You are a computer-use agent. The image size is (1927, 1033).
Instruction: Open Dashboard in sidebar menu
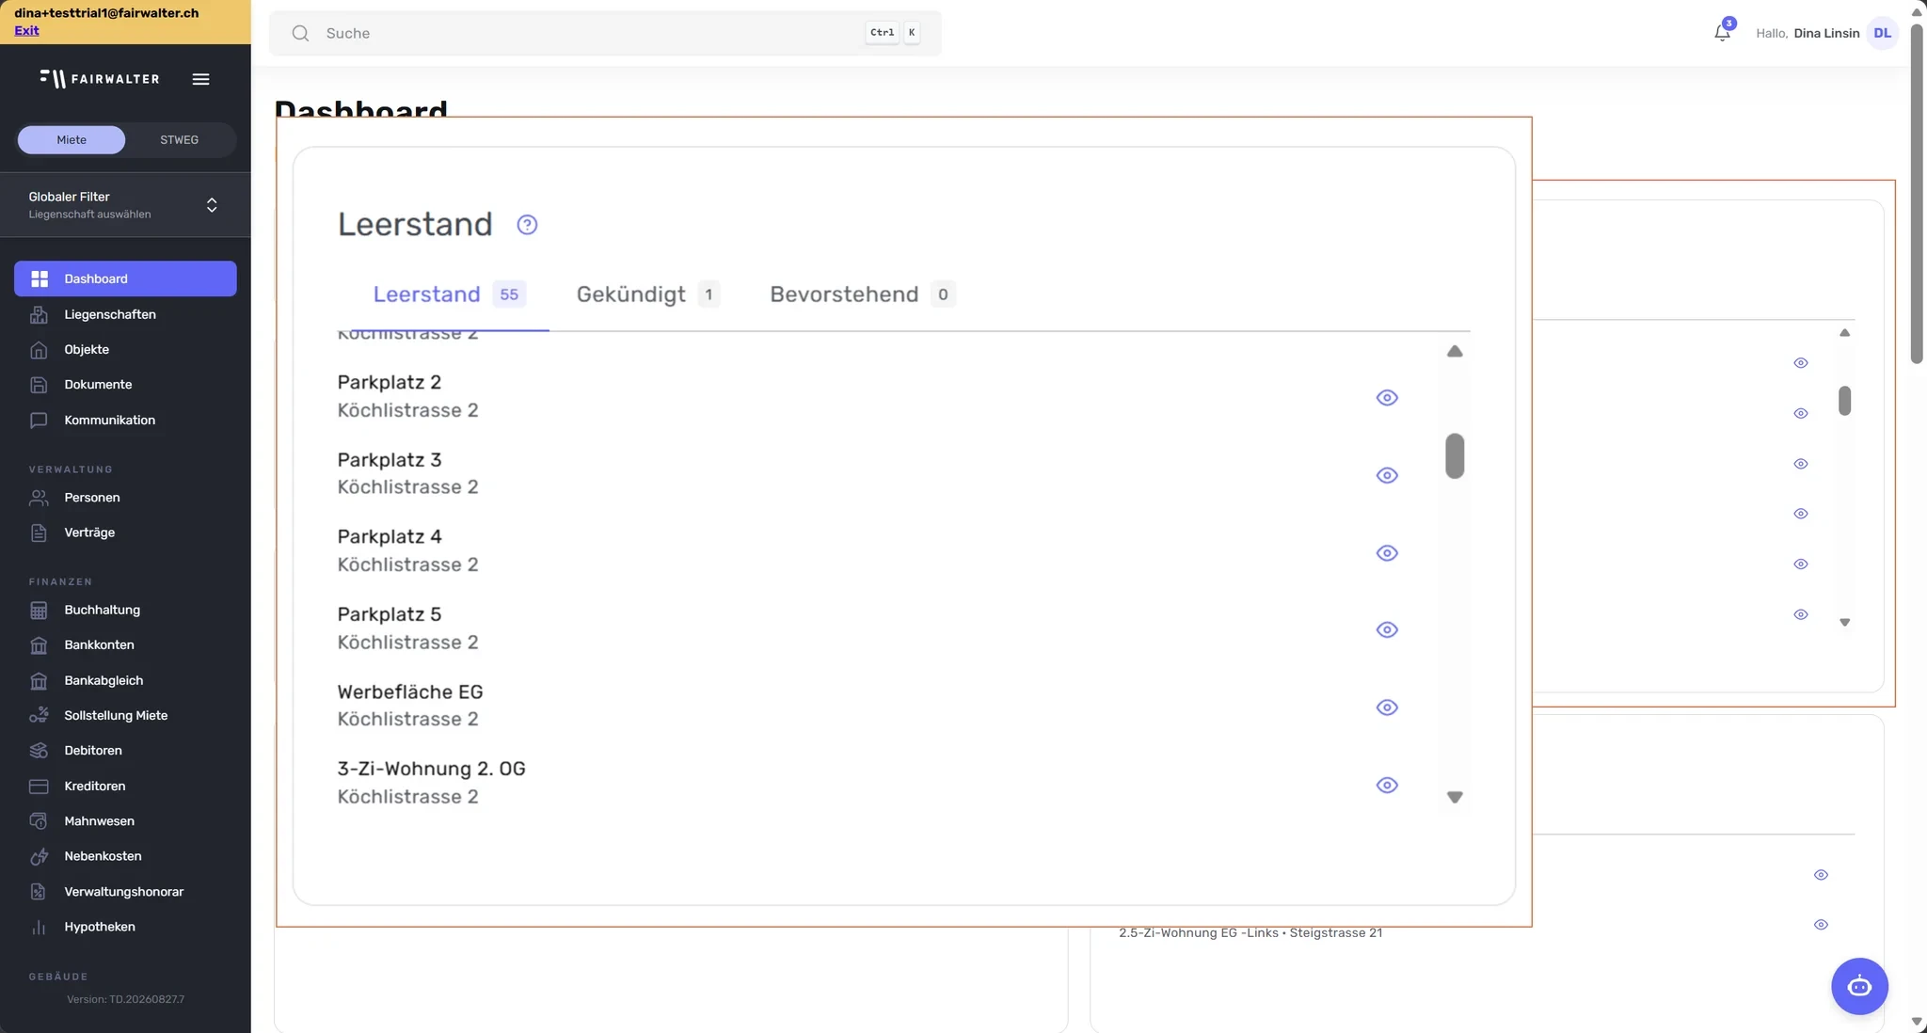point(125,278)
